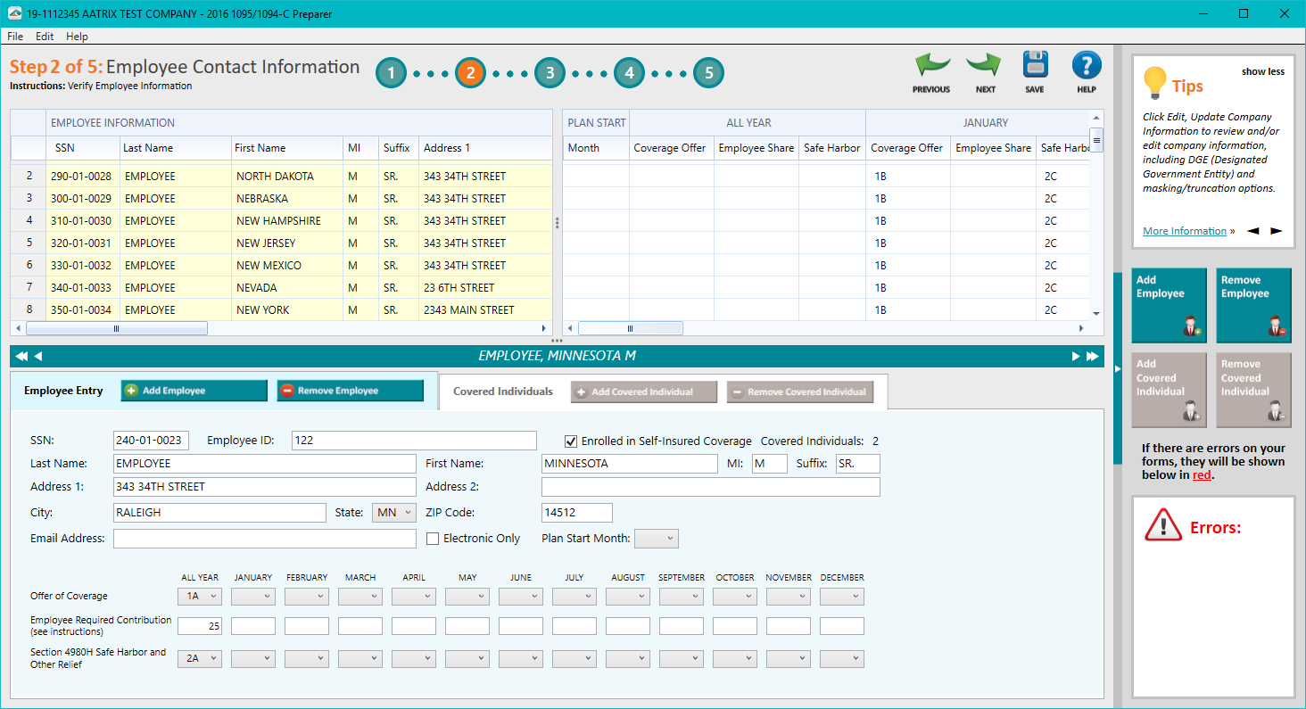The width and height of the screenshot is (1306, 709).
Task: Click the Remove Employee panel on right sidebar
Action: coord(1253,305)
